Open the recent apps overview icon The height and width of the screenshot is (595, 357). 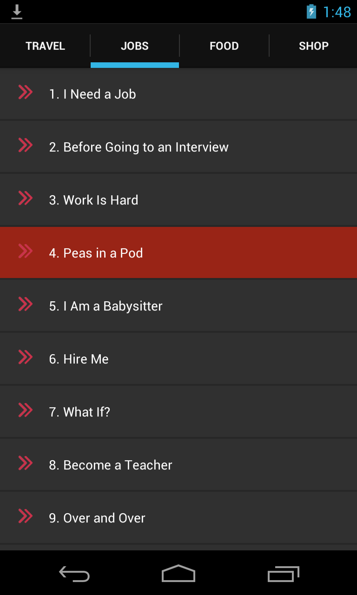point(283,574)
